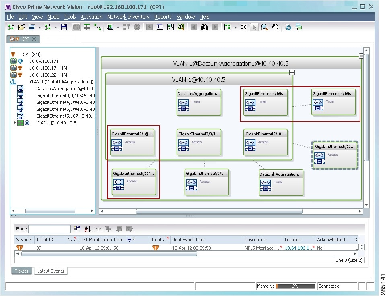Click into the Find input field
387x296 pixels.
49,229
